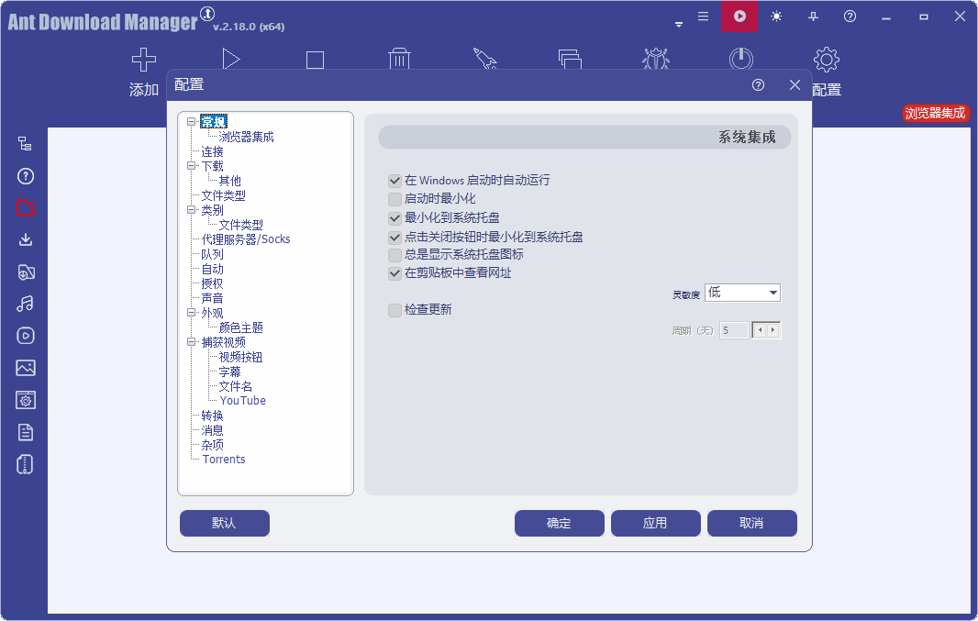This screenshot has height=621, width=978.
Task: Click the 周期 (天) value field showing 5
Action: click(734, 330)
